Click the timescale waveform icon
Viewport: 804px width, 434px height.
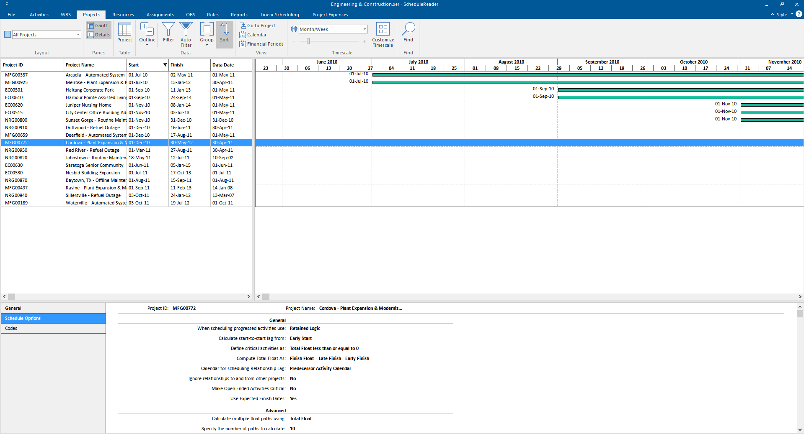coord(294,29)
